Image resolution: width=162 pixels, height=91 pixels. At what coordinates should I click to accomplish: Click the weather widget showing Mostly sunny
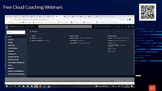tap(102, 86)
